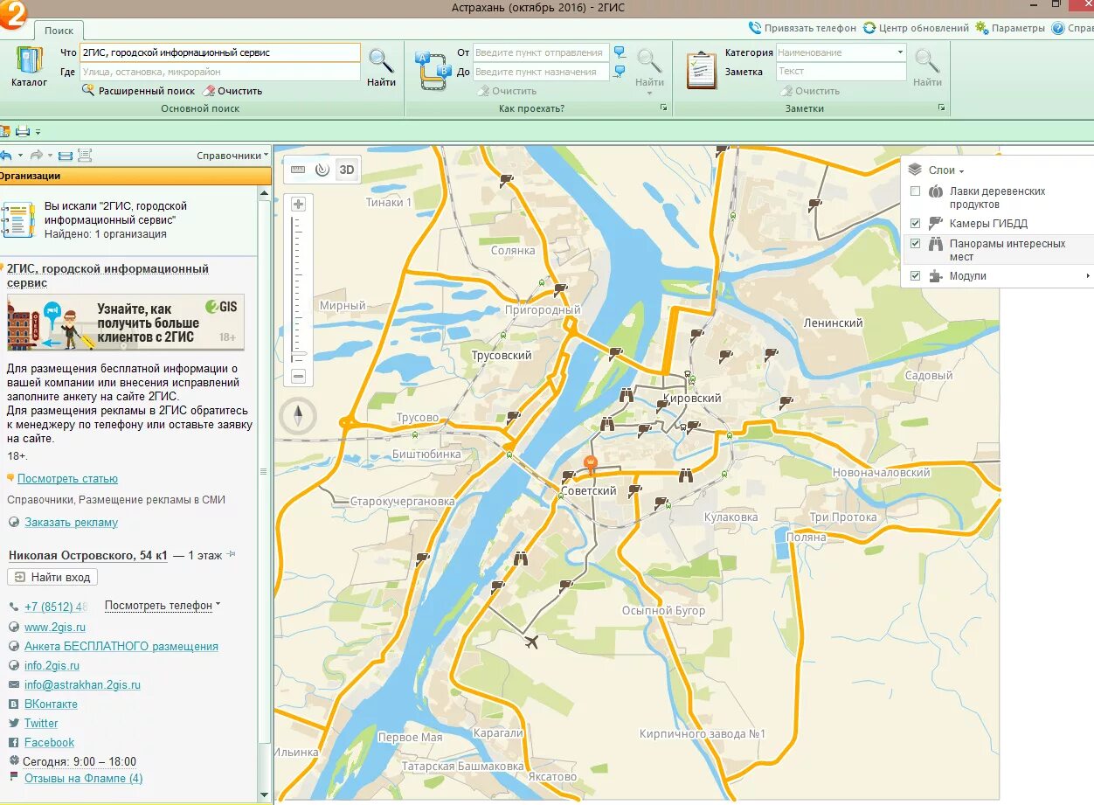Expand the Модули submenu arrow
Image resolution: width=1094 pixels, height=805 pixels.
(x=1088, y=276)
